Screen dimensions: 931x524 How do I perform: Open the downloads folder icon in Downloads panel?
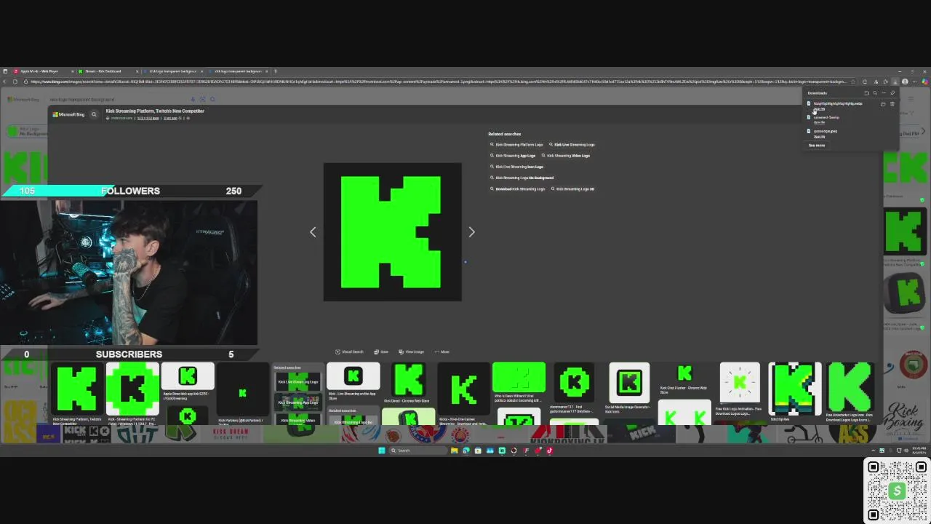coord(866,93)
